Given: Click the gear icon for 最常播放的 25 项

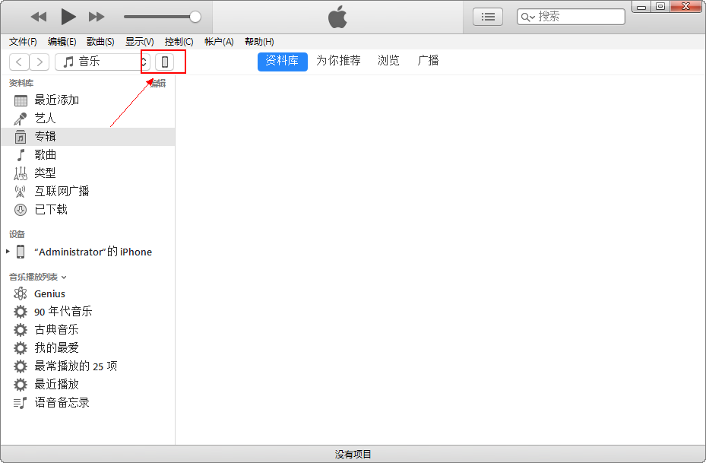Looking at the screenshot, I should [21, 366].
